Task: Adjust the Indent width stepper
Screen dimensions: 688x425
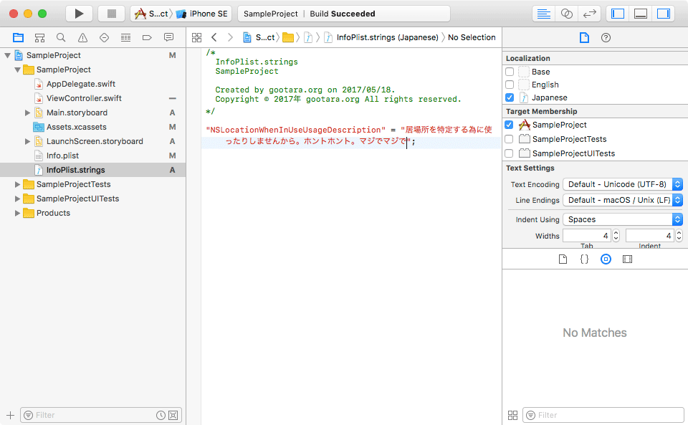Action: pyautogui.click(x=679, y=236)
